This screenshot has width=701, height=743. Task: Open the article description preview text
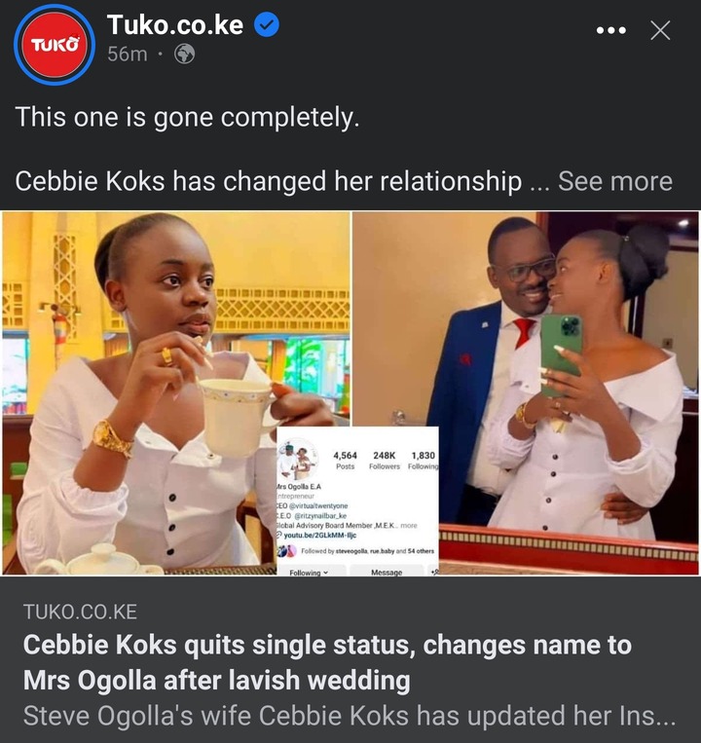(x=350, y=716)
